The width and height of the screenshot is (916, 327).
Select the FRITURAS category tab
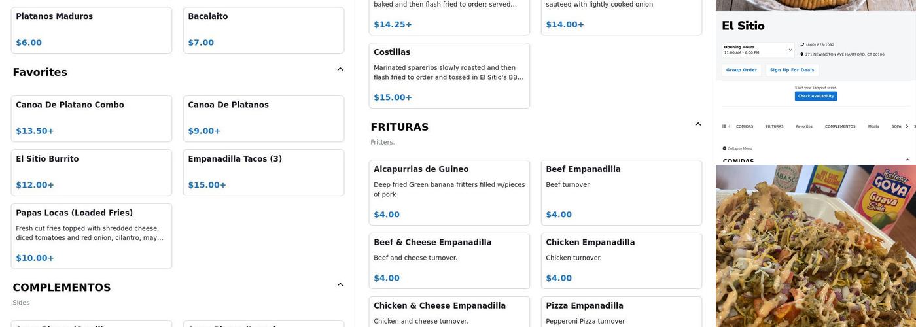pos(775,126)
